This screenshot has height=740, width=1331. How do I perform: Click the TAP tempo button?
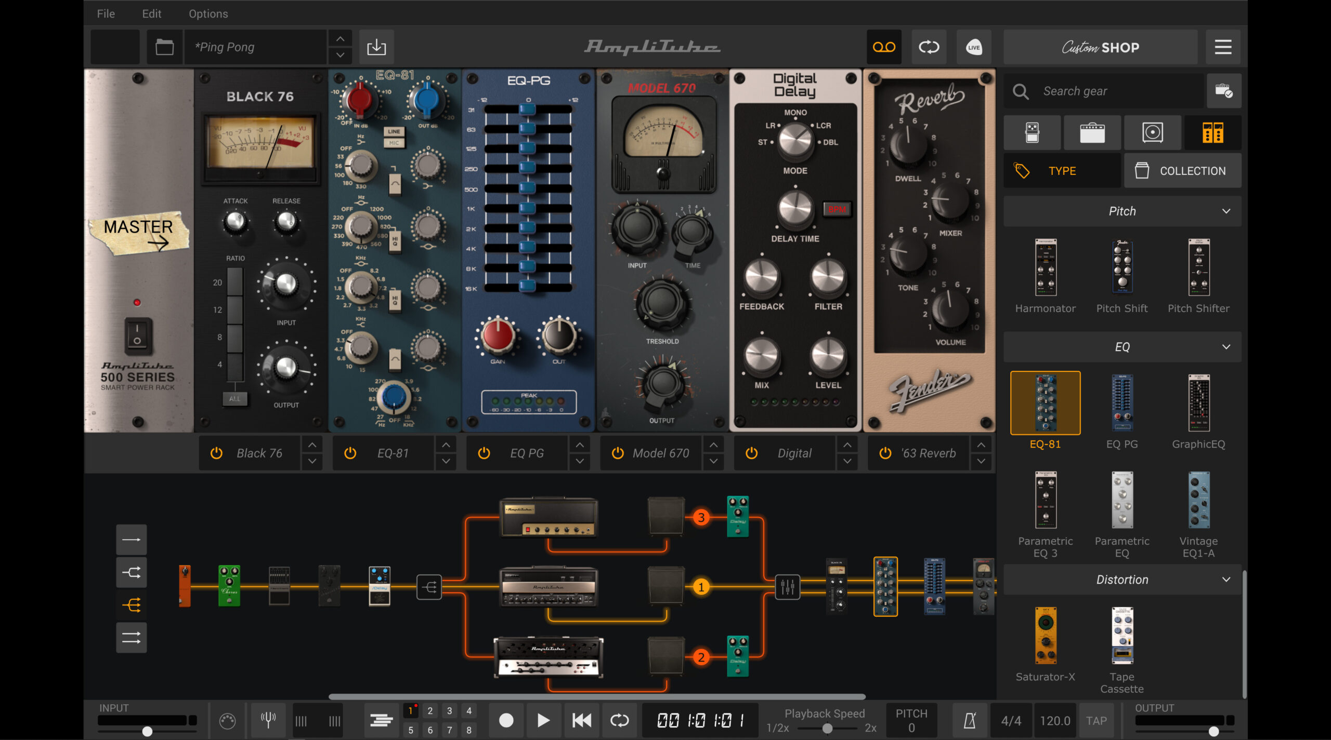(1096, 721)
